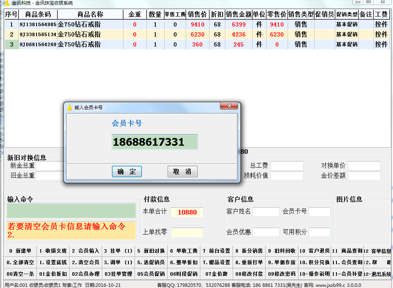Click the 3 挂单 (1) button

click(x=118, y=251)
